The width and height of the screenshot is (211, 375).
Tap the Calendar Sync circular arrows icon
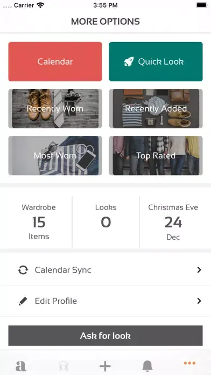point(23,270)
